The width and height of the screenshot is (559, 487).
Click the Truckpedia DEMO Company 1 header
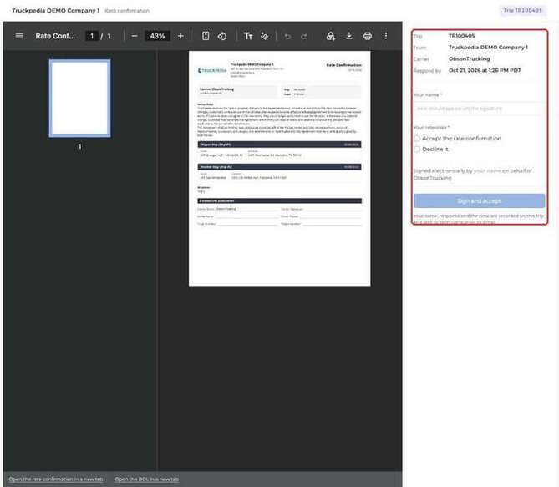click(x=56, y=10)
